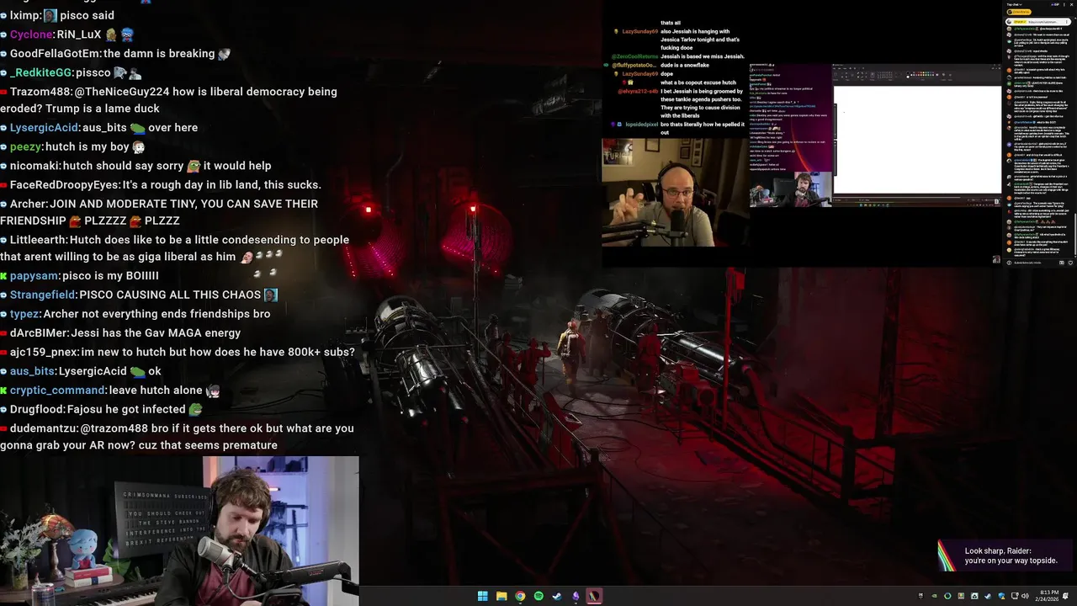Click the streamer webcam at bottom left

tap(179, 531)
